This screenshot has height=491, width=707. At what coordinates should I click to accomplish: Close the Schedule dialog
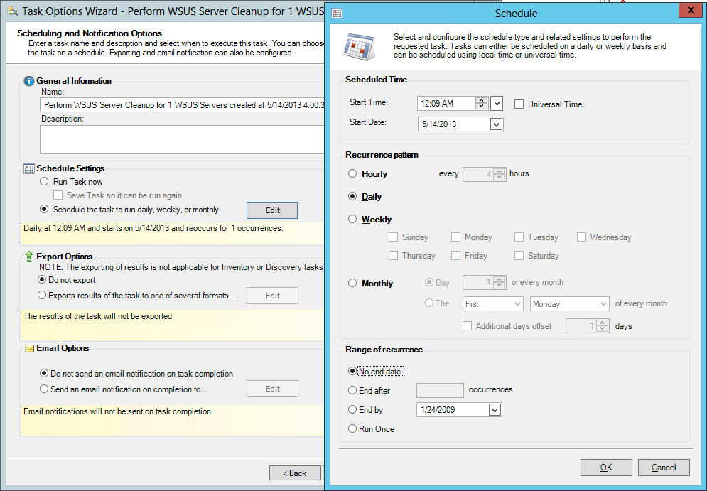click(x=691, y=11)
